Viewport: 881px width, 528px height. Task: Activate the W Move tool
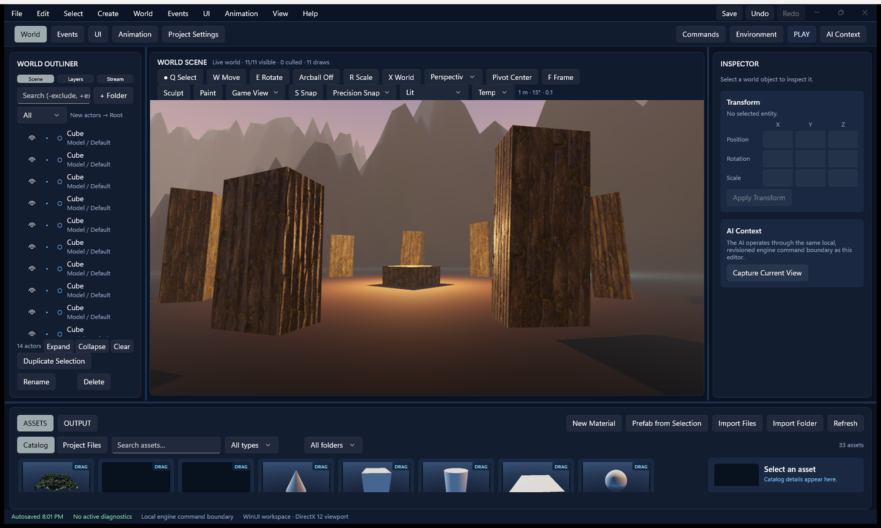tap(226, 77)
